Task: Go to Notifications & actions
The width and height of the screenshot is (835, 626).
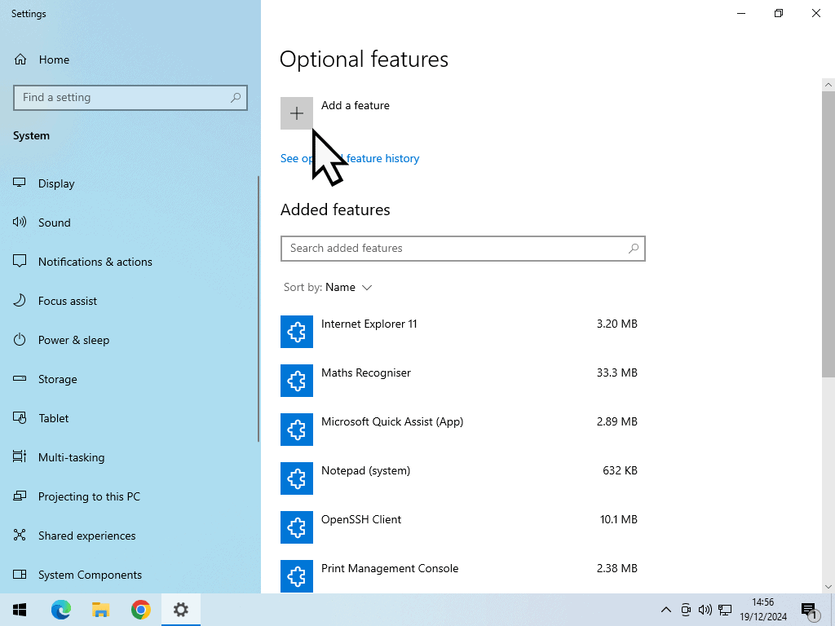Action: pos(82,262)
